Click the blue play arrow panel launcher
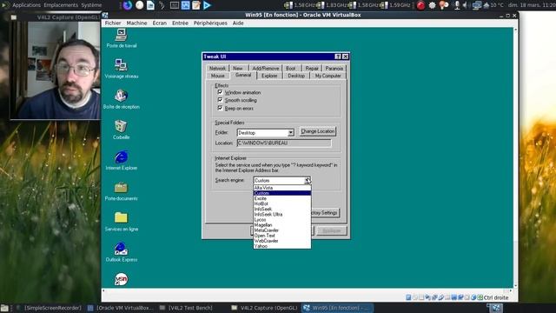 coord(208,5)
